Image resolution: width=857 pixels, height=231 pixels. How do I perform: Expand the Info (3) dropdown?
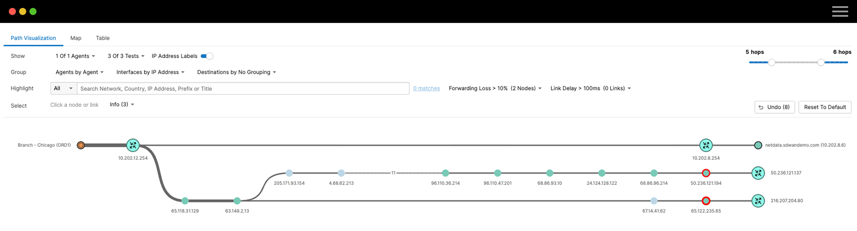pos(122,104)
